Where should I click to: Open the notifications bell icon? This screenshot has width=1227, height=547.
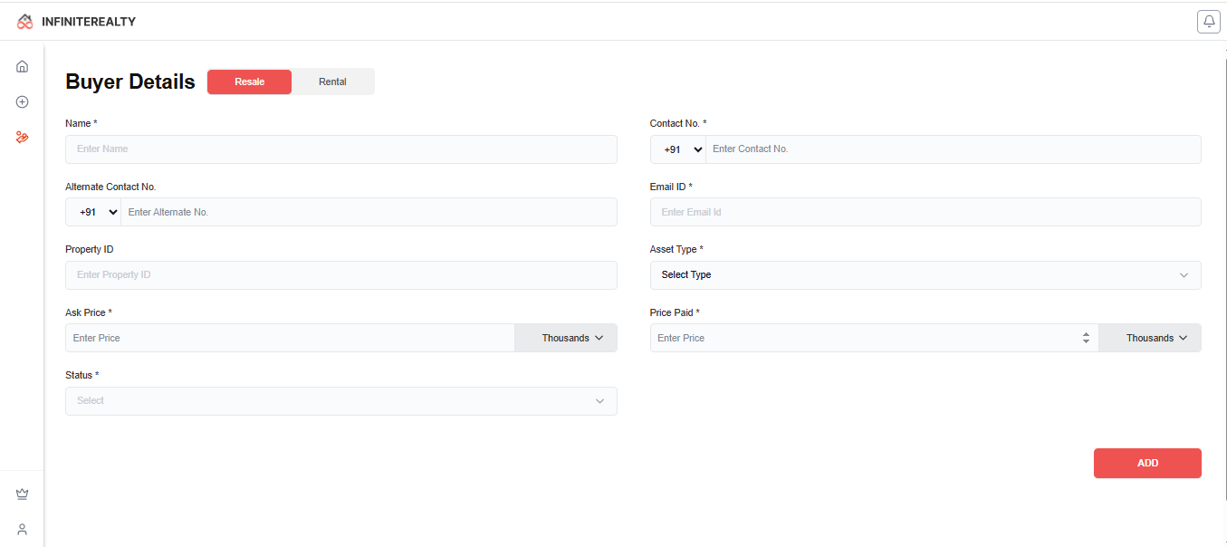1209,22
